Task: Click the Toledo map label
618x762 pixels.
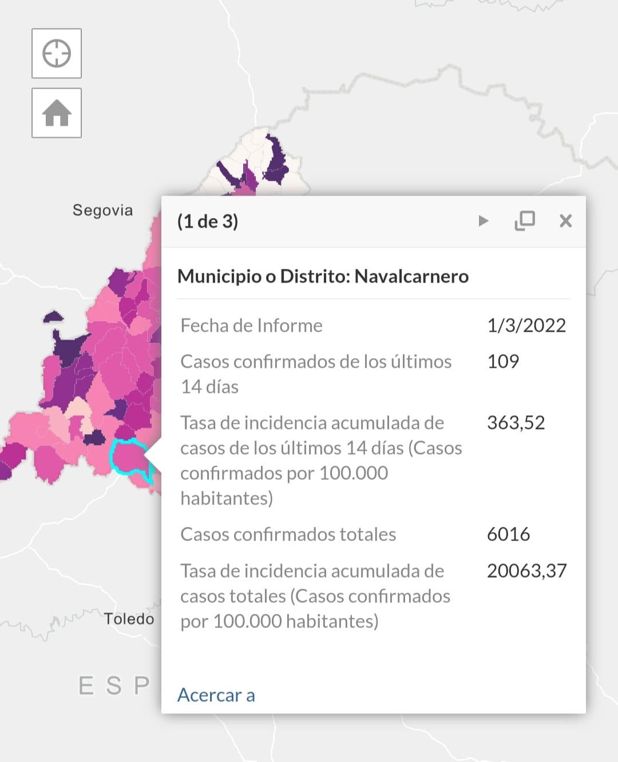Action: (x=129, y=618)
